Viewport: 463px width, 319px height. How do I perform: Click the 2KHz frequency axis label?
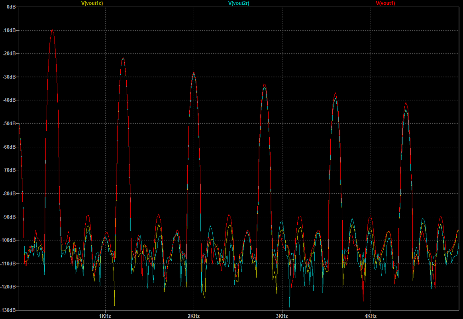pos(194,316)
